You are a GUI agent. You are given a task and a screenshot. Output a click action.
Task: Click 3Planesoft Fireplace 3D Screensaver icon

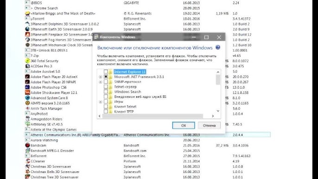(x=27, y=34)
